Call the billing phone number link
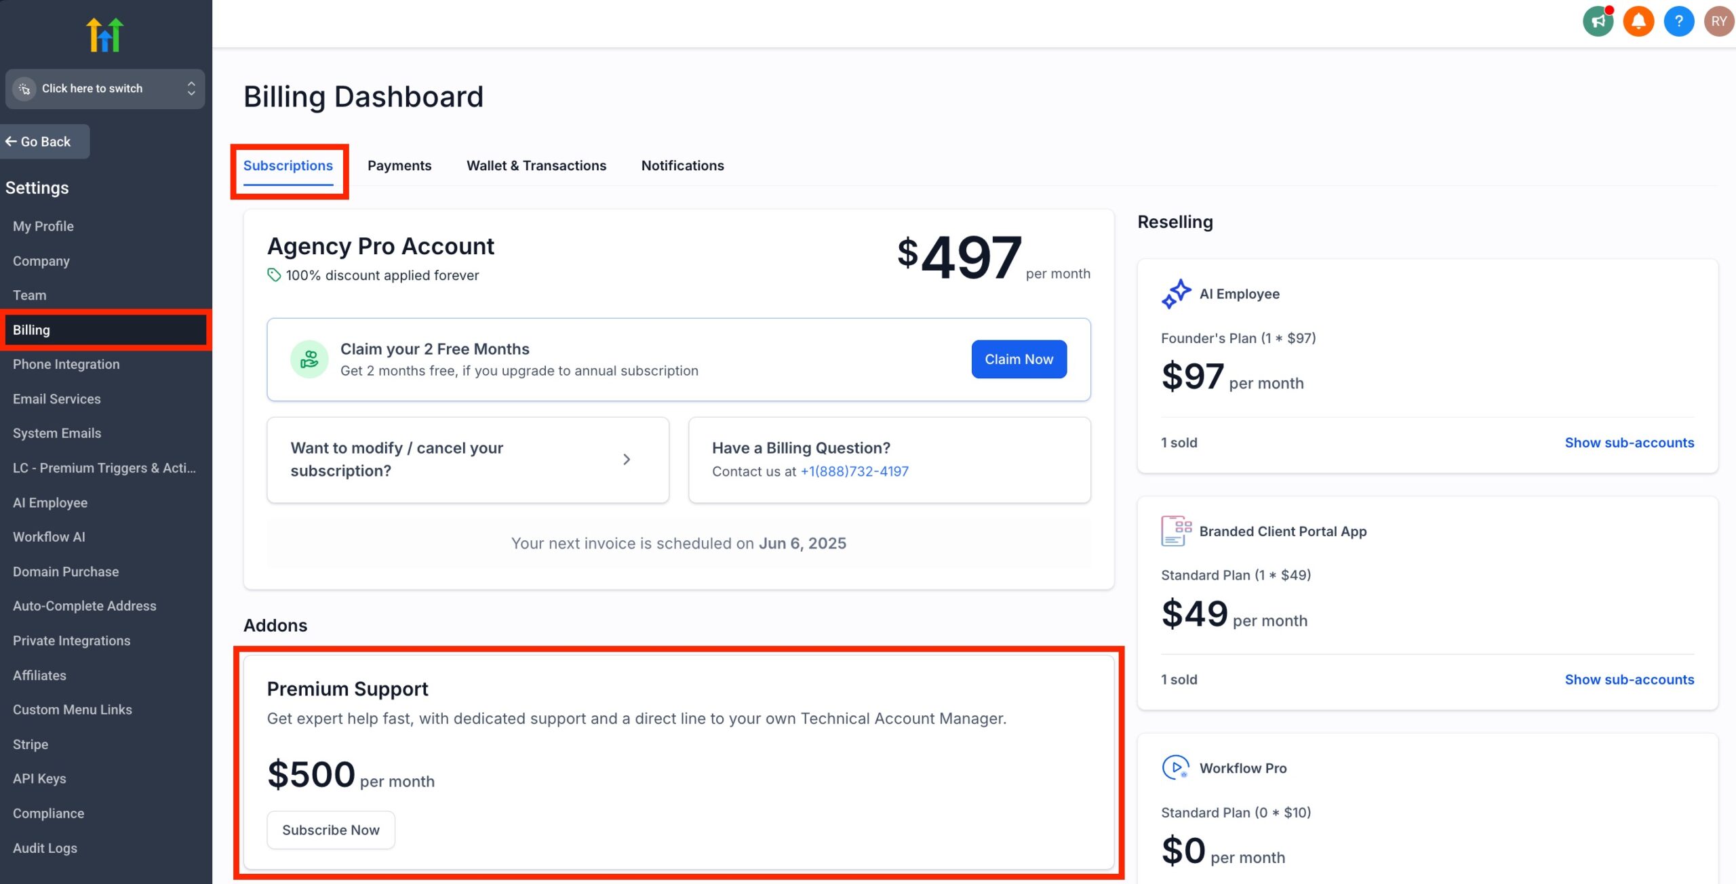This screenshot has height=884, width=1736. click(854, 471)
